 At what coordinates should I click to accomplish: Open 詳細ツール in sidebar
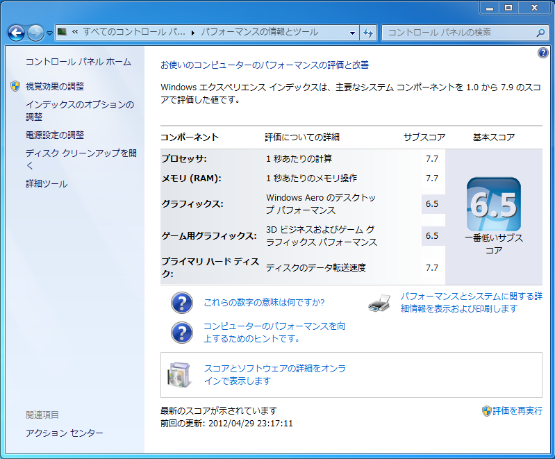[46, 183]
